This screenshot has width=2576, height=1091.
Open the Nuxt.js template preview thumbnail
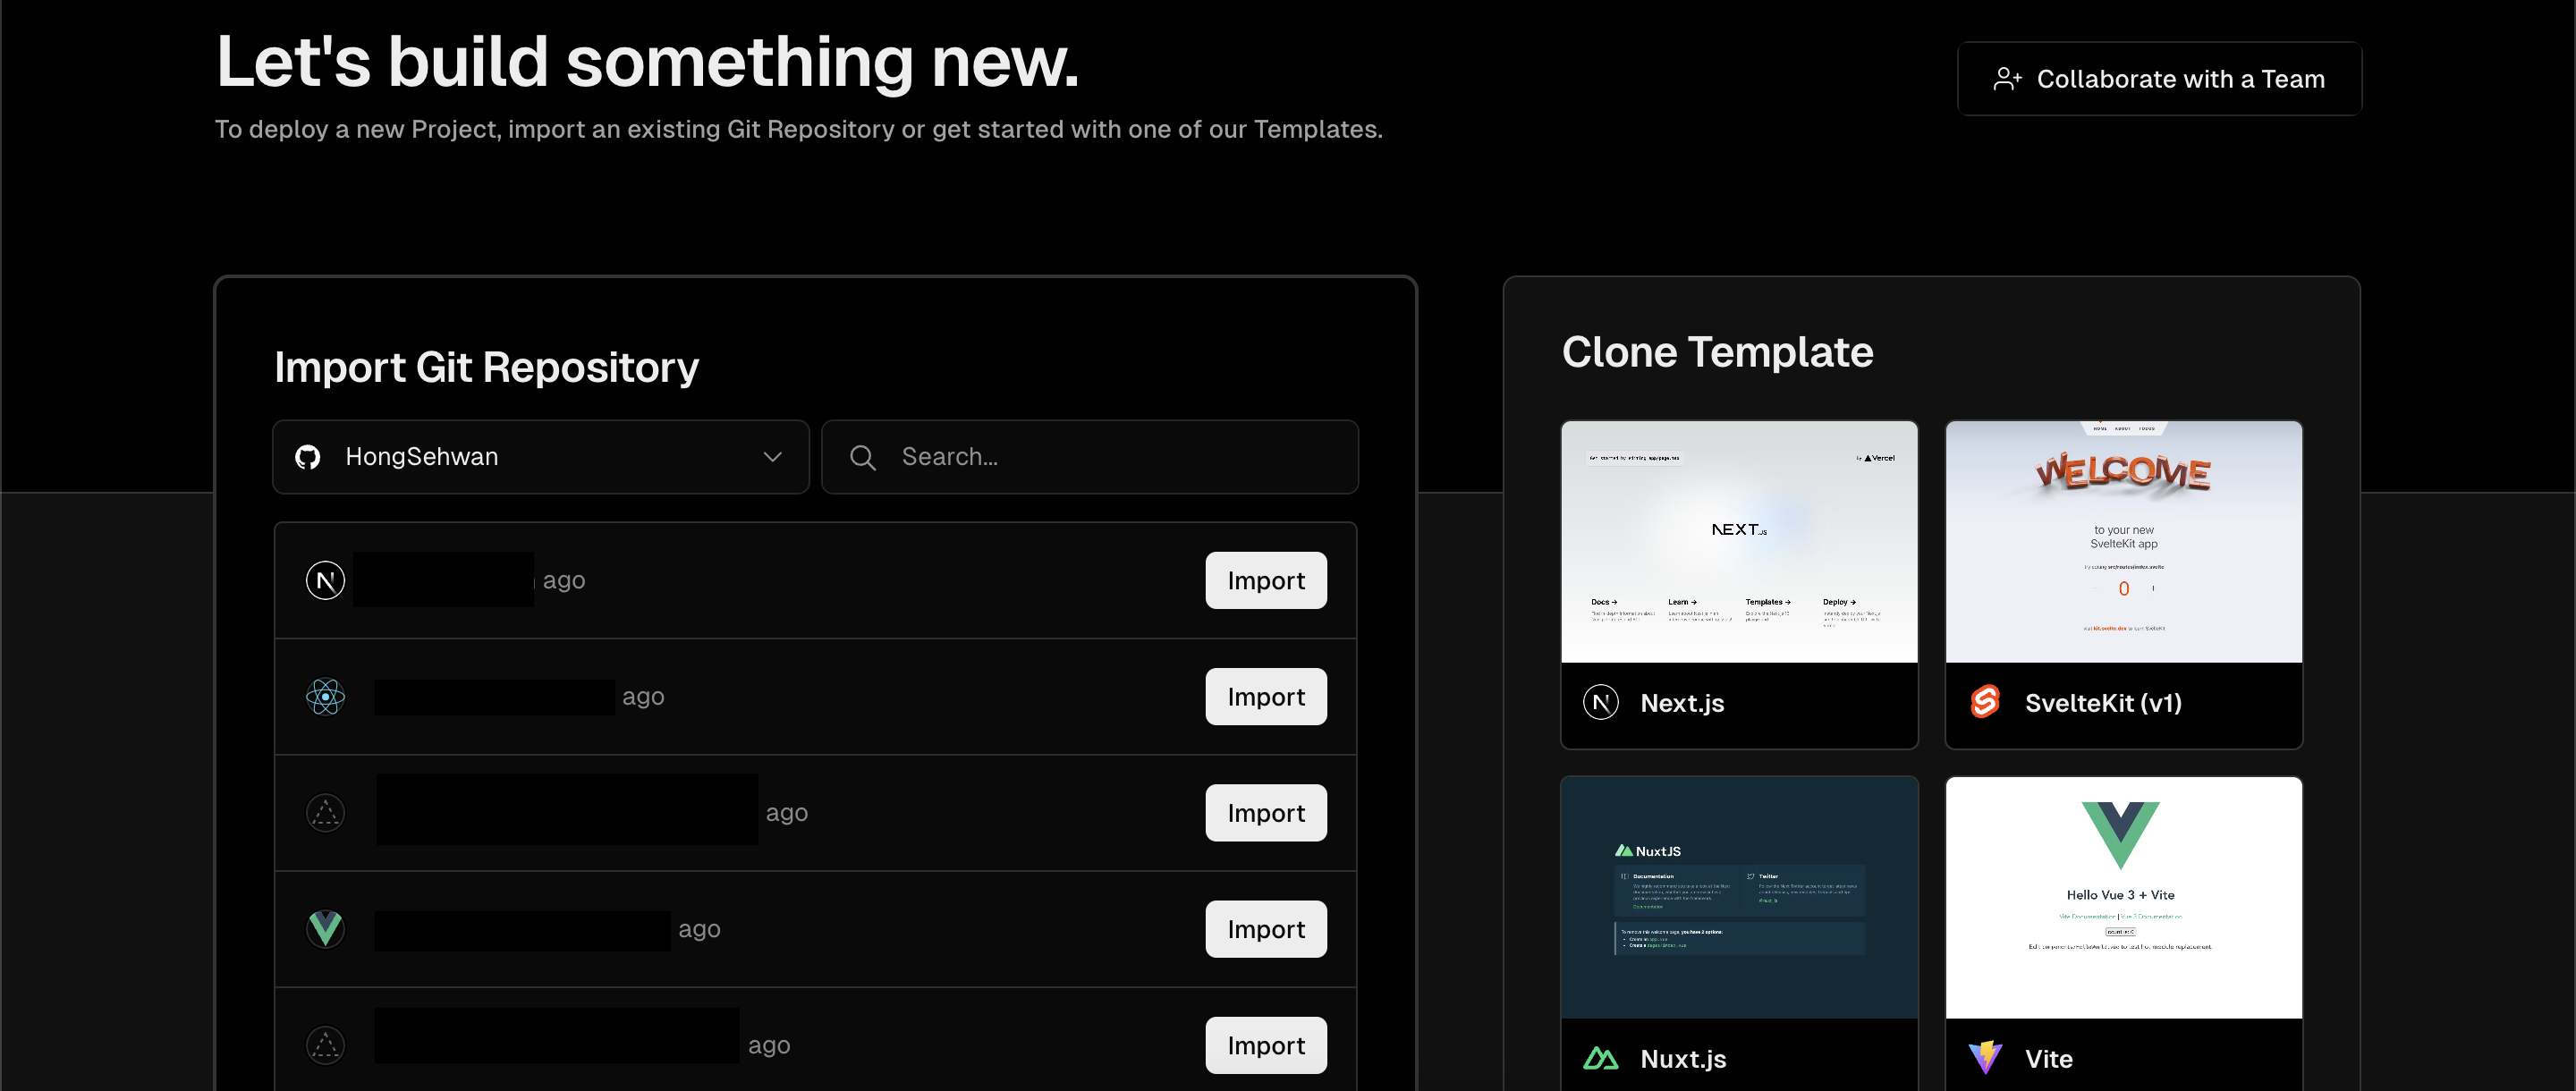1739,898
